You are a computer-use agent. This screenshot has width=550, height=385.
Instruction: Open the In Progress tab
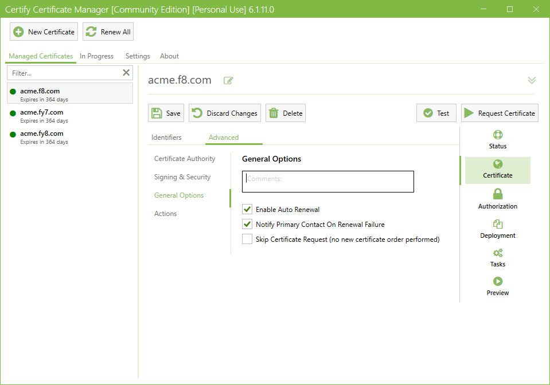click(x=96, y=56)
